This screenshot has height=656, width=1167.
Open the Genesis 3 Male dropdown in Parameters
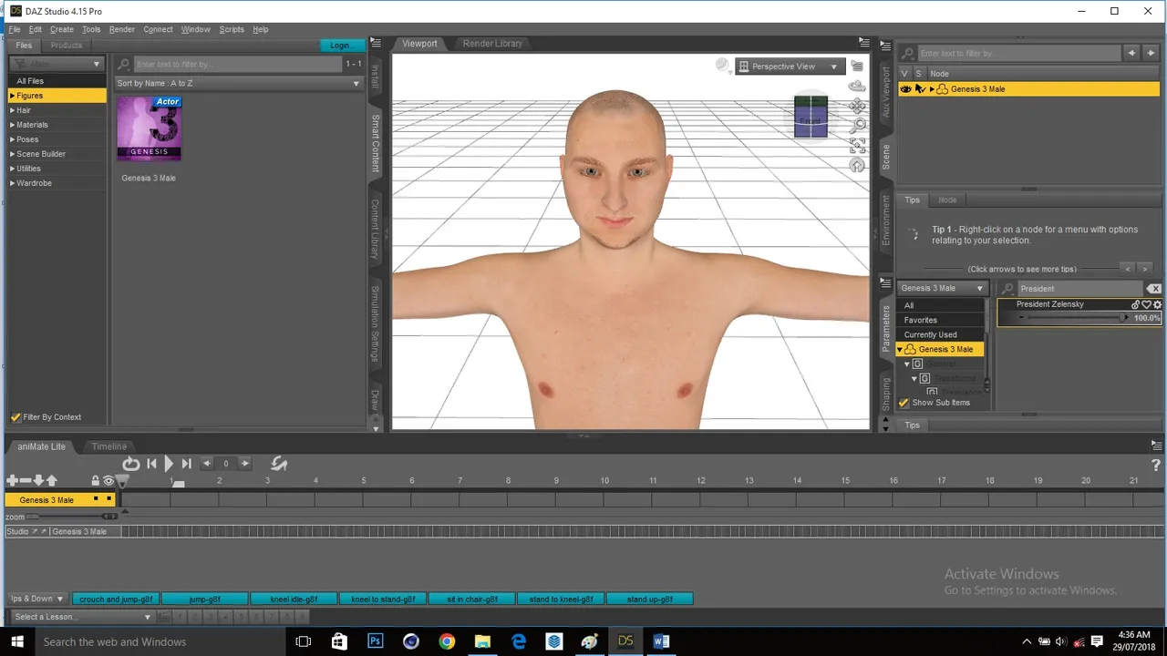click(942, 288)
